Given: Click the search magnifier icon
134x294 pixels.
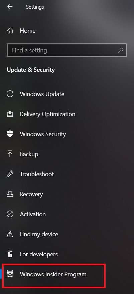Looking at the screenshot, I should pyautogui.click(x=121, y=50).
